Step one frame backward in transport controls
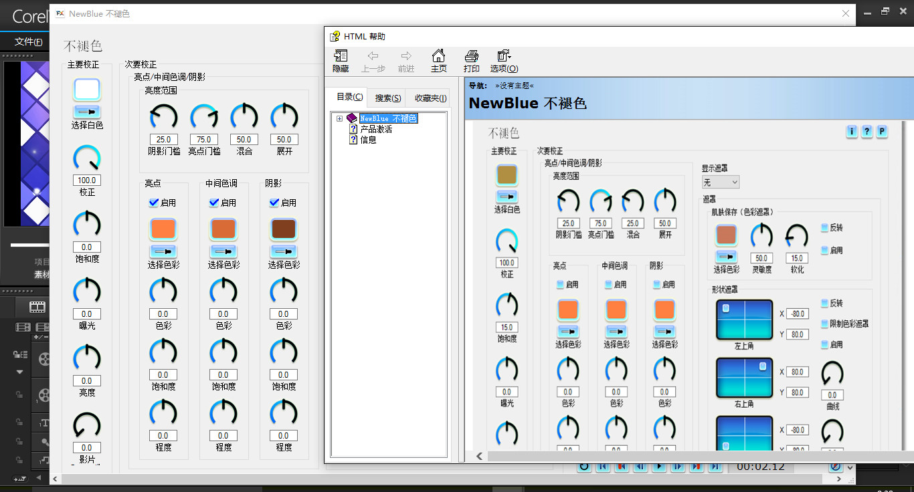This screenshot has width=914, height=492. point(640,467)
